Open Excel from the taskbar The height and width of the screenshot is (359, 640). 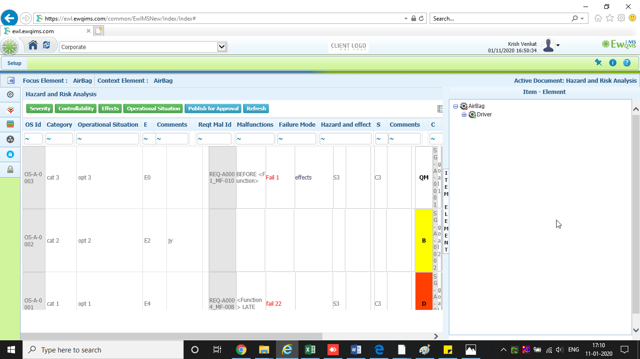(310, 350)
